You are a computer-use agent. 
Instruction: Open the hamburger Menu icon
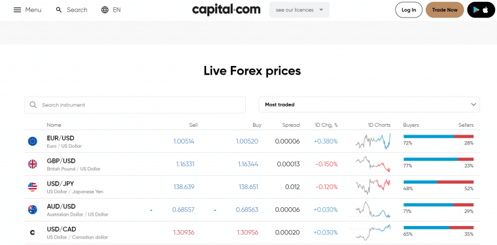(17, 10)
